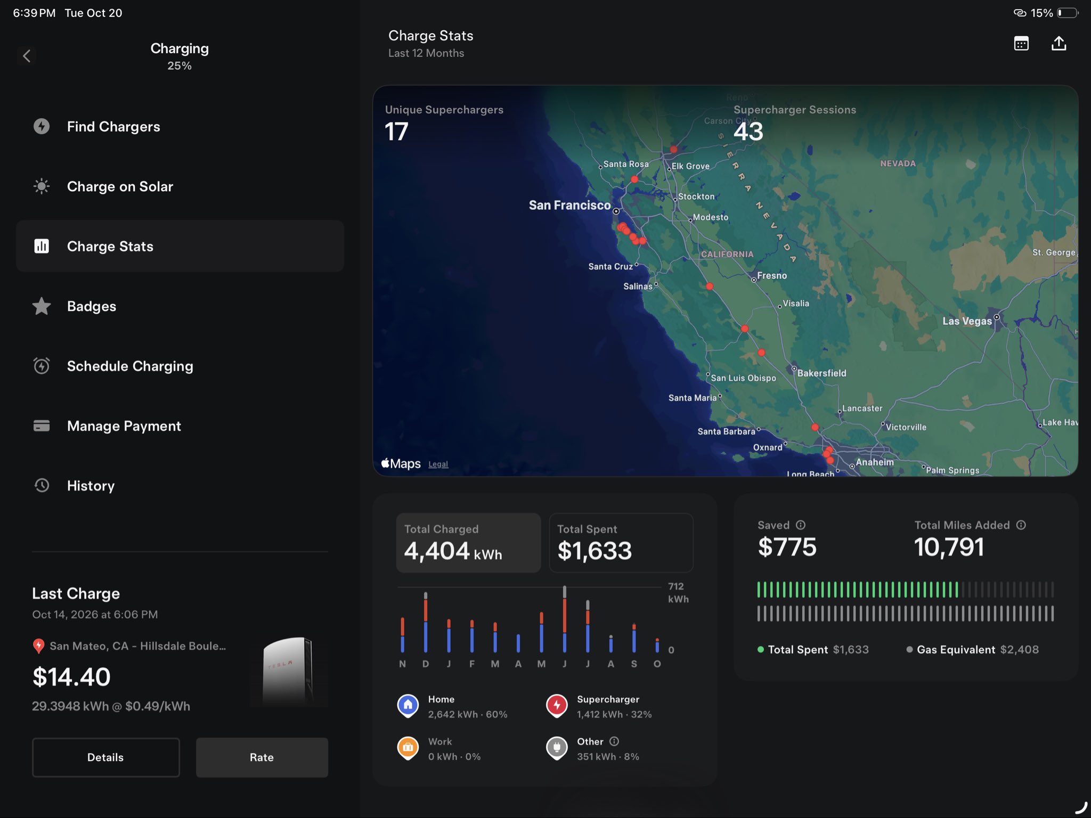Click the Charge on Solar sun icon
Viewport: 1091px width, 818px height.
pyautogui.click(x=42, y=186)
